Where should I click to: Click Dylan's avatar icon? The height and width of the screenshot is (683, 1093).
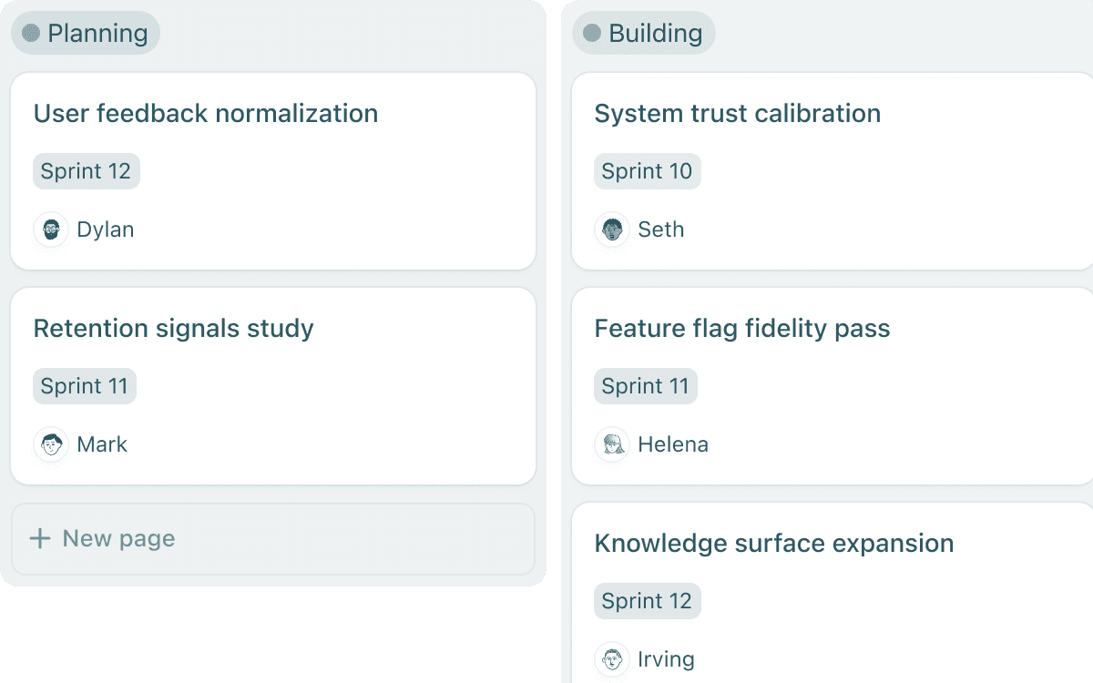coord(51,229)
